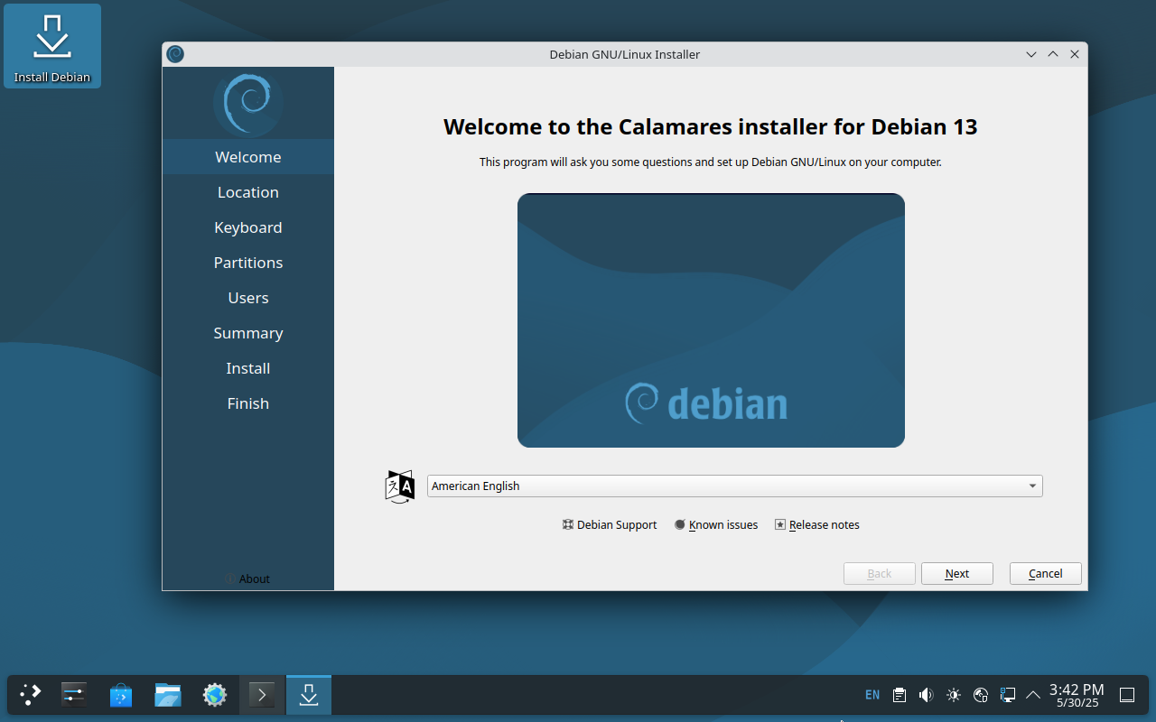1156x722 pixels.
Task: Select the Summary step in sidebar
Action: coord(248,333)
